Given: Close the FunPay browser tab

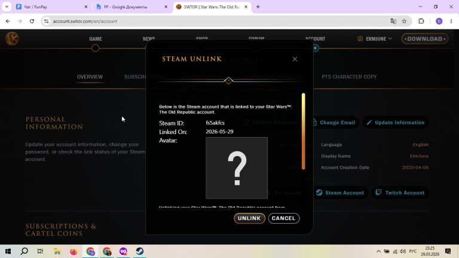Looking at the screenshot, I should [86, 7].
